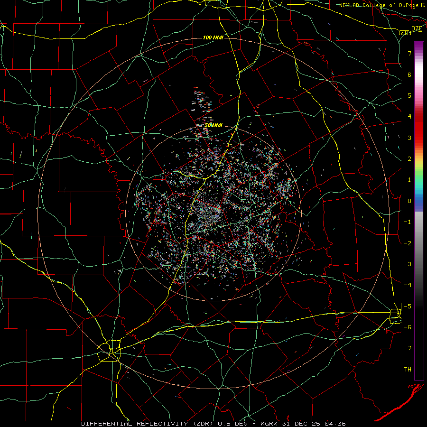Pick the purple top segment of the color bar
Viewport: 427px width, 427px height.
point(419,46)
